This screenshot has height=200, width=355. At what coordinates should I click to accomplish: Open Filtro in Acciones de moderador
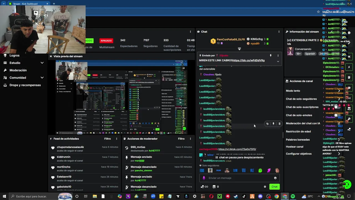[181, 139]
